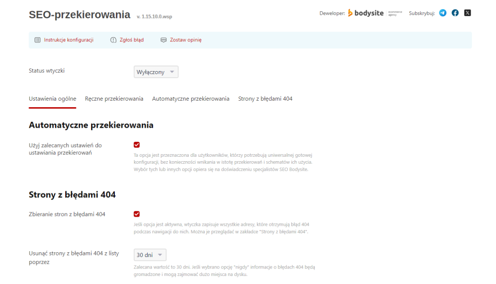496x284 pixels.
Task: Open the Zgłoś błąd link
Action: tap(132, 40)
